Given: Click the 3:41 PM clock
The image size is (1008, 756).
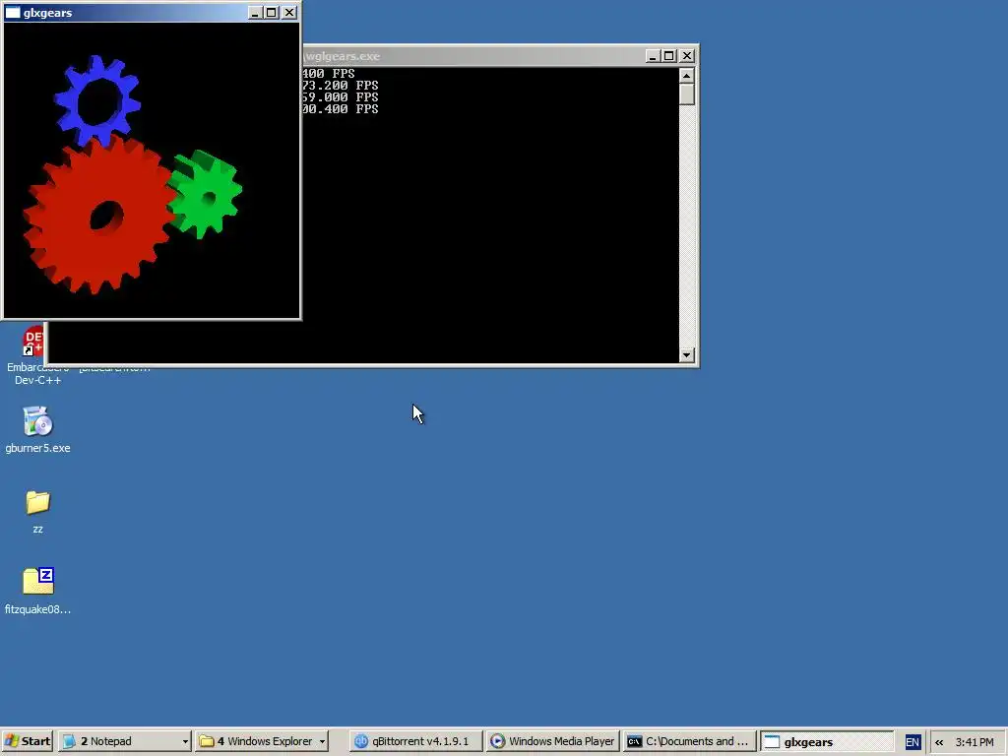Looking at the screenshot, I should [975, 742].
